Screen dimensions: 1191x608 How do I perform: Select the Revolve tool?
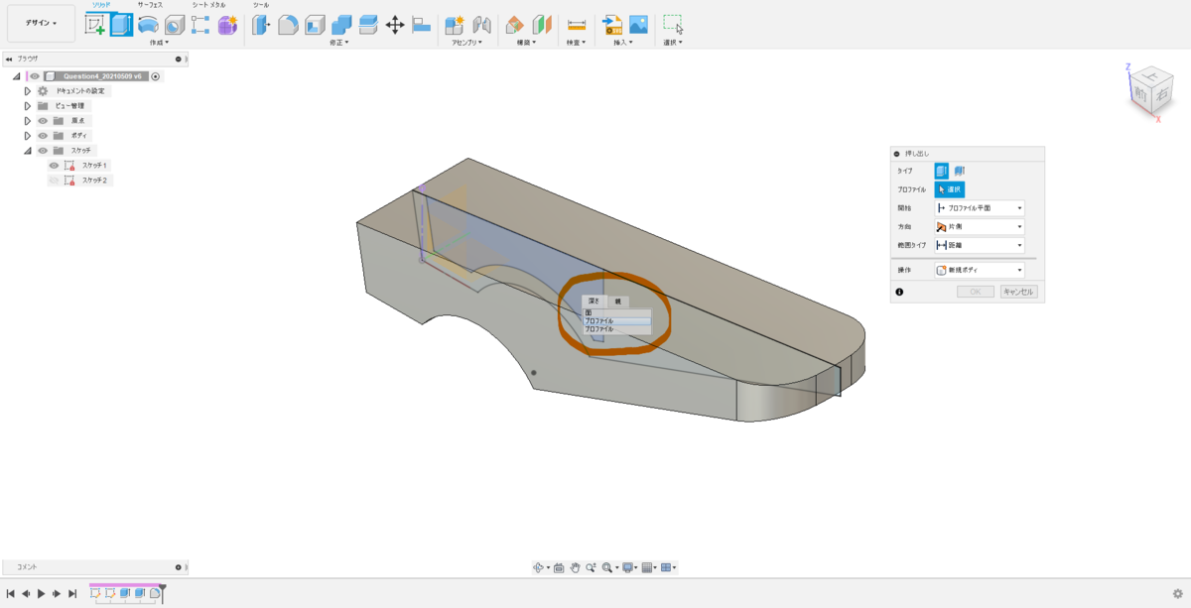[x=148, y=25]
